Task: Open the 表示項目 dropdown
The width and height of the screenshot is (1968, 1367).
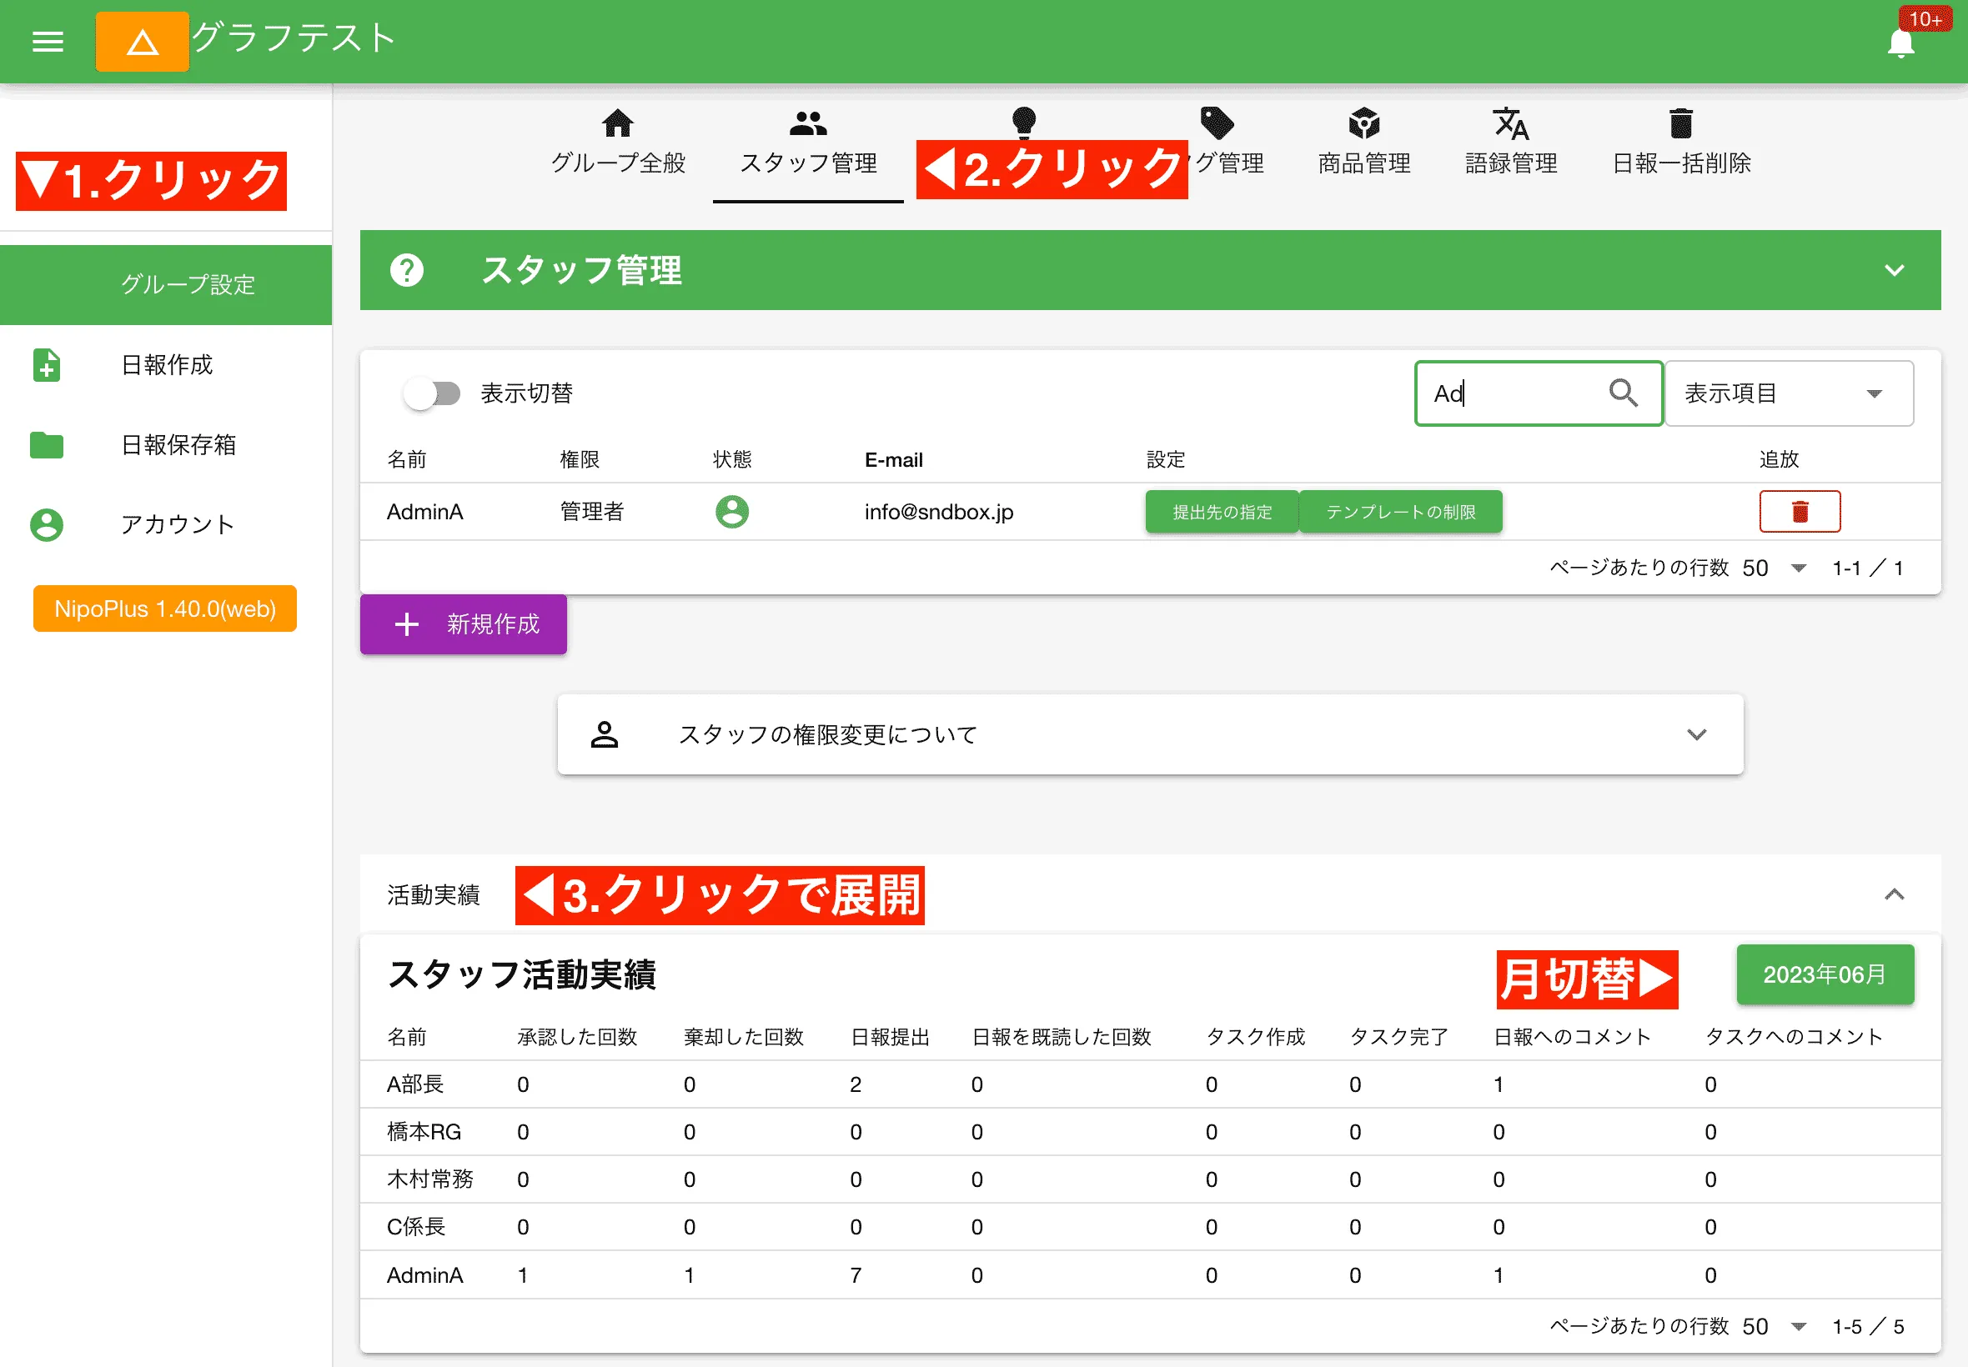Action: coord(1788,393)
